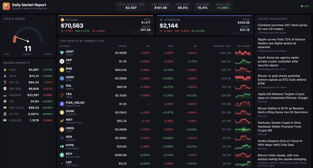The image size is (313, 168).
Task: Click the 24H Volume $101.5B stat box
Action: coord(160,6)
